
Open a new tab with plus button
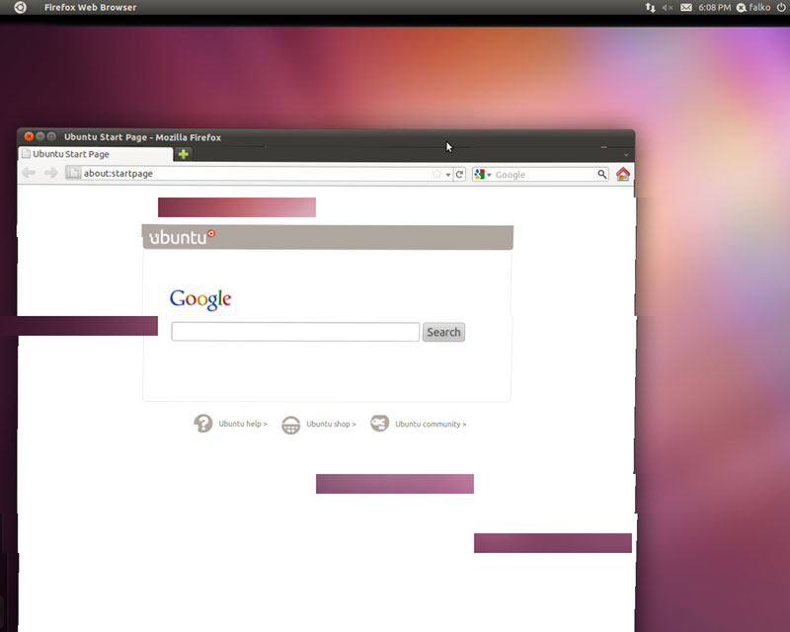click(x=184, y=154)
